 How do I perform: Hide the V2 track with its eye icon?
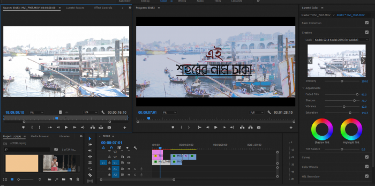pos(128,157)
